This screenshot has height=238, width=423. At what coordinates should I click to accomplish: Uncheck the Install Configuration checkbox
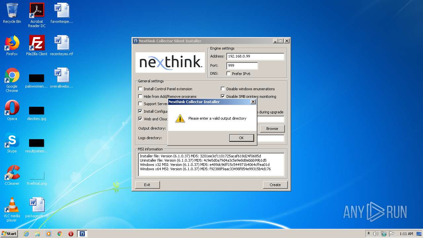[x=140, y=111]
